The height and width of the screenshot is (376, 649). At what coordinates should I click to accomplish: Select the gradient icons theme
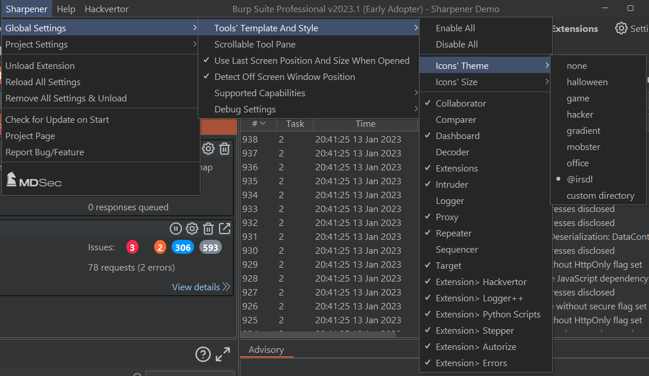coord(598,130)
